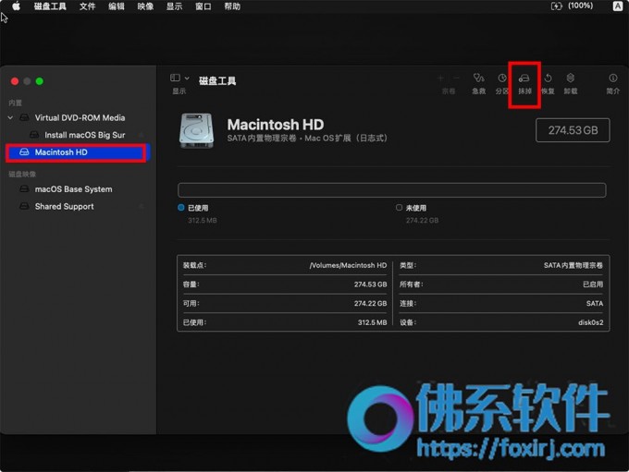Click the 未使用 legend dot
Screen dimensions: 629x472
click(399, 208)
